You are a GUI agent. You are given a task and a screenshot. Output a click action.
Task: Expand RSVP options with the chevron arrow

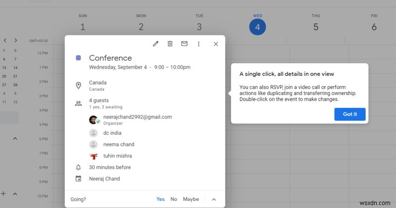[x=214, y=200]
